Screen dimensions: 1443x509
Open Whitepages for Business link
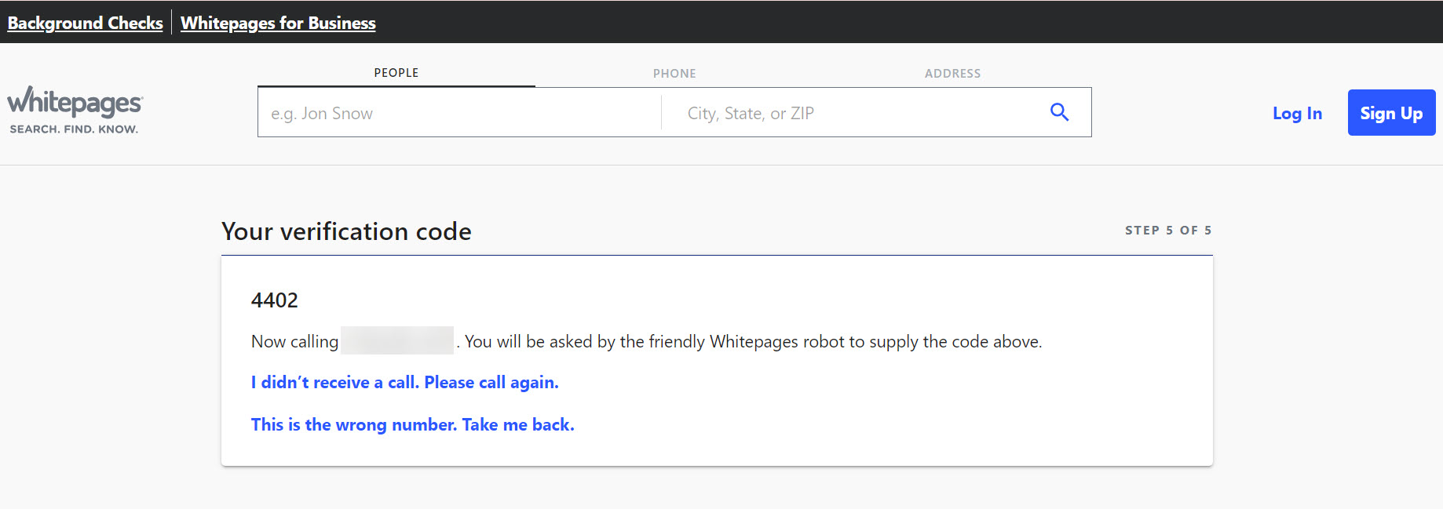click(x=278, y=23)
